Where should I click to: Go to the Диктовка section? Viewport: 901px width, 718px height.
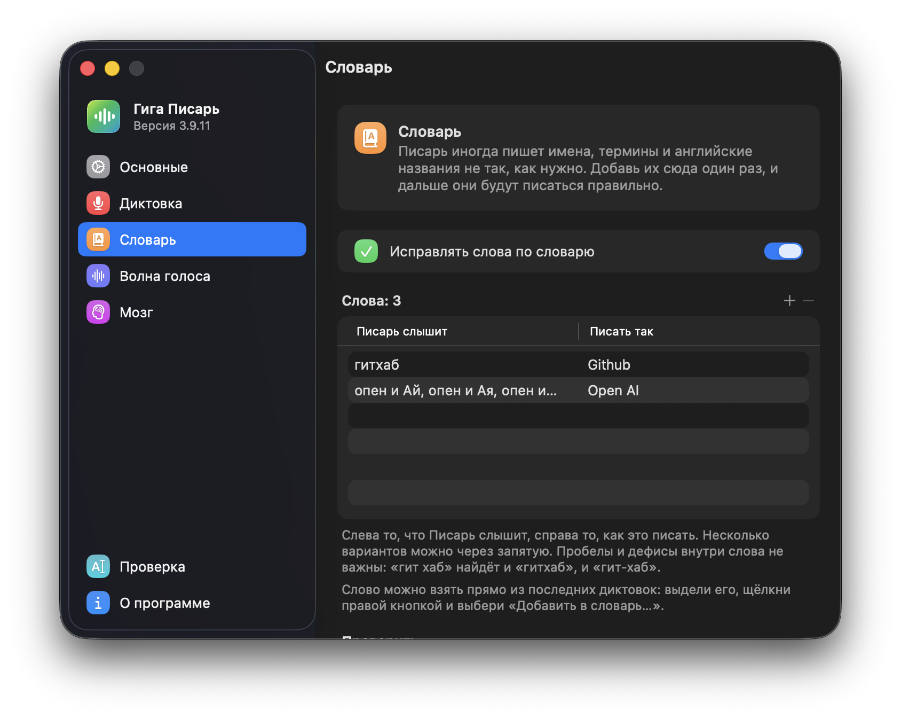tap(192, 204)
